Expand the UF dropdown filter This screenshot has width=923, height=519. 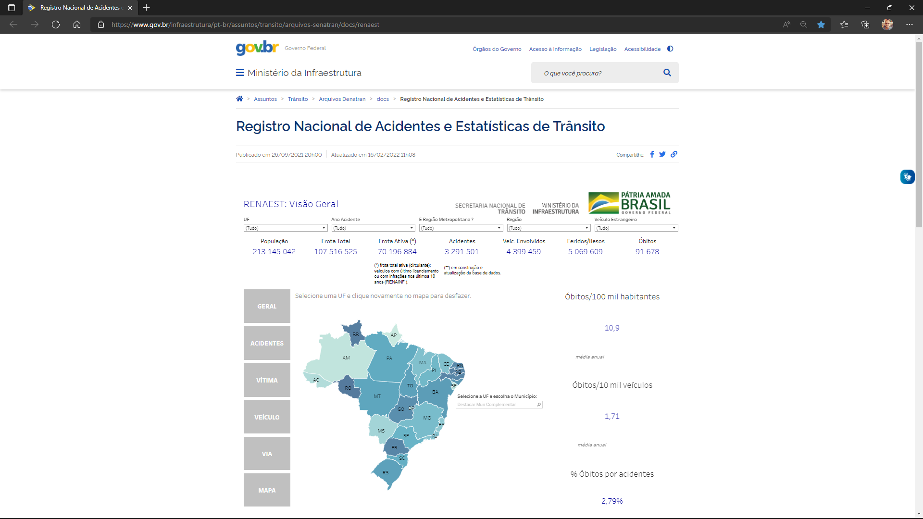tap(286, 228)
